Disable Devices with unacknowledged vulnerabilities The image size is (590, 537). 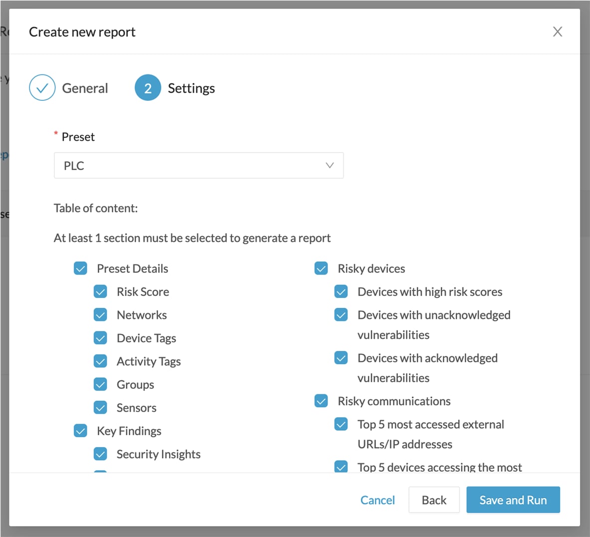click(x=341, y=314)
